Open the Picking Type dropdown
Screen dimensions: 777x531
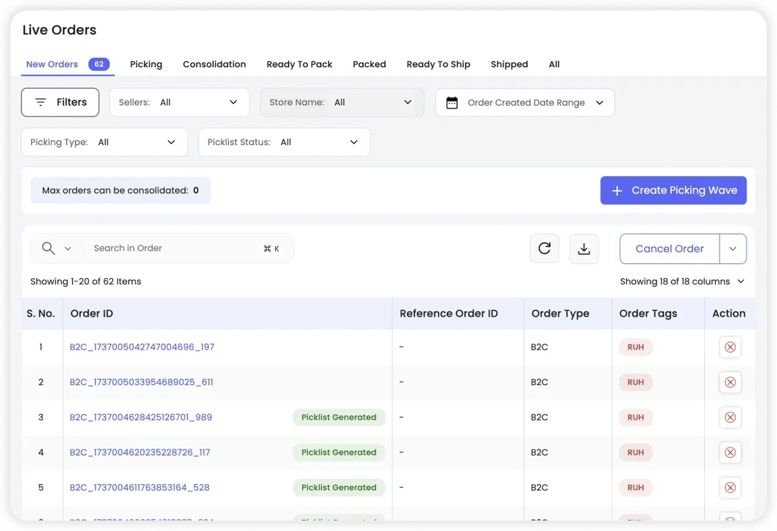coord(104,142)
